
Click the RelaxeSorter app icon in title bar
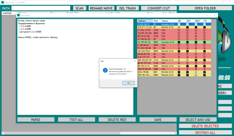[x=3, y=3]
